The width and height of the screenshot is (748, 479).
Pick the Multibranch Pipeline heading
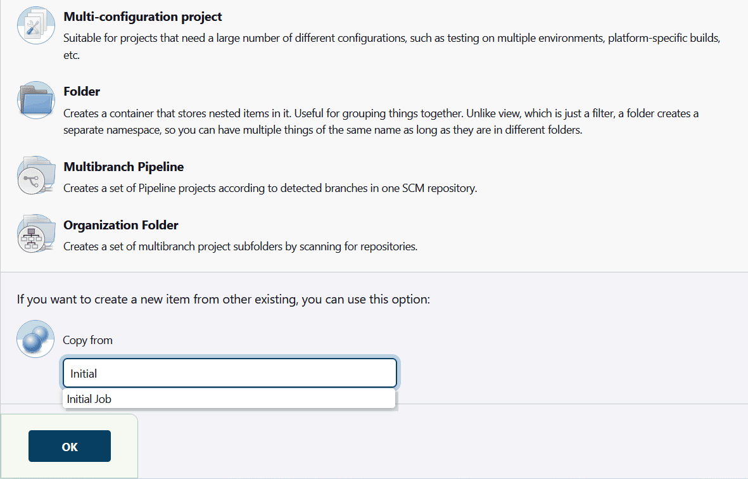pos(124,167)
